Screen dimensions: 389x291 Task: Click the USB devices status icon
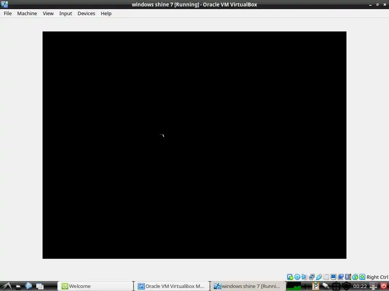coord(319,277)
